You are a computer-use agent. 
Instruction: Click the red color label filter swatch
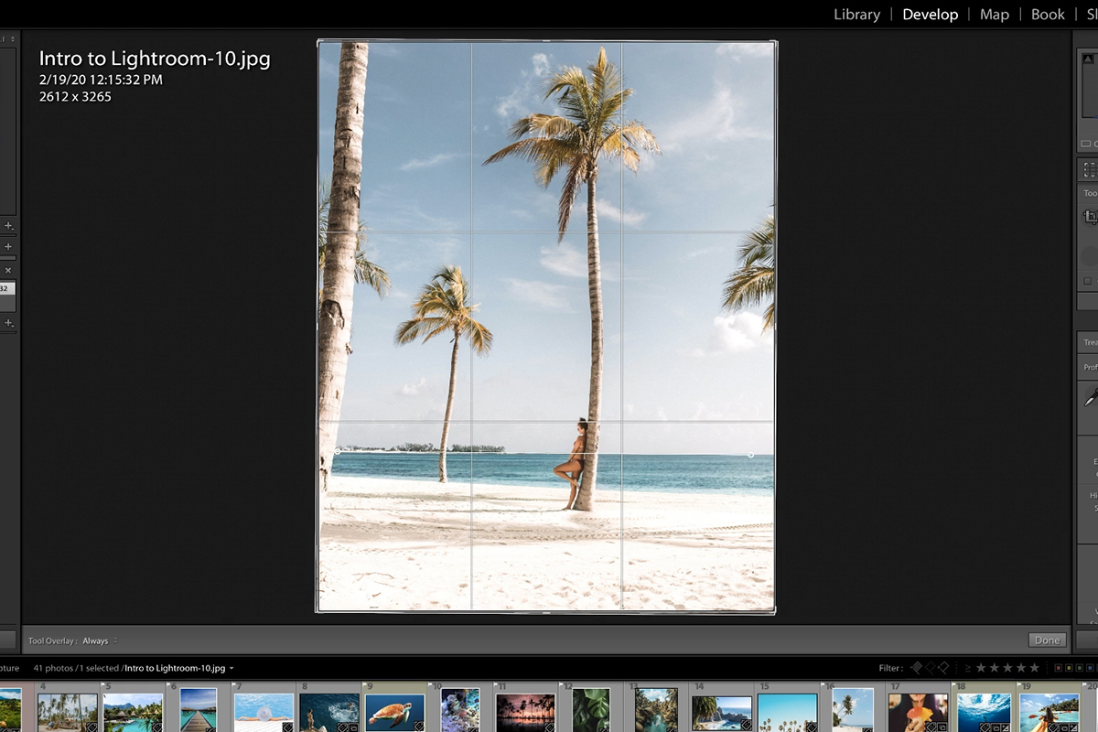click(1059, 668)
